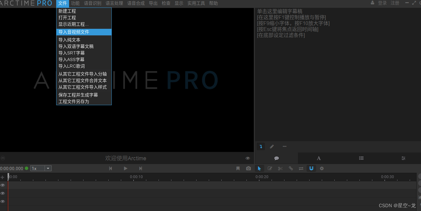Click the pencil edit icon under subtitle draft
Image resolution: width=421 pixels, height=211 pixels.
272,146
